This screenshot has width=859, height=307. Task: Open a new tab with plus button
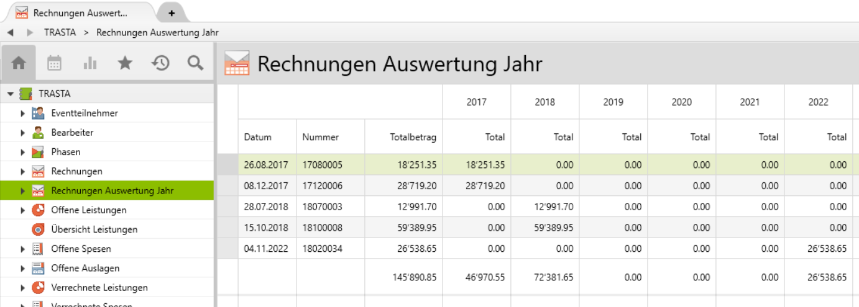coord(172,13)
